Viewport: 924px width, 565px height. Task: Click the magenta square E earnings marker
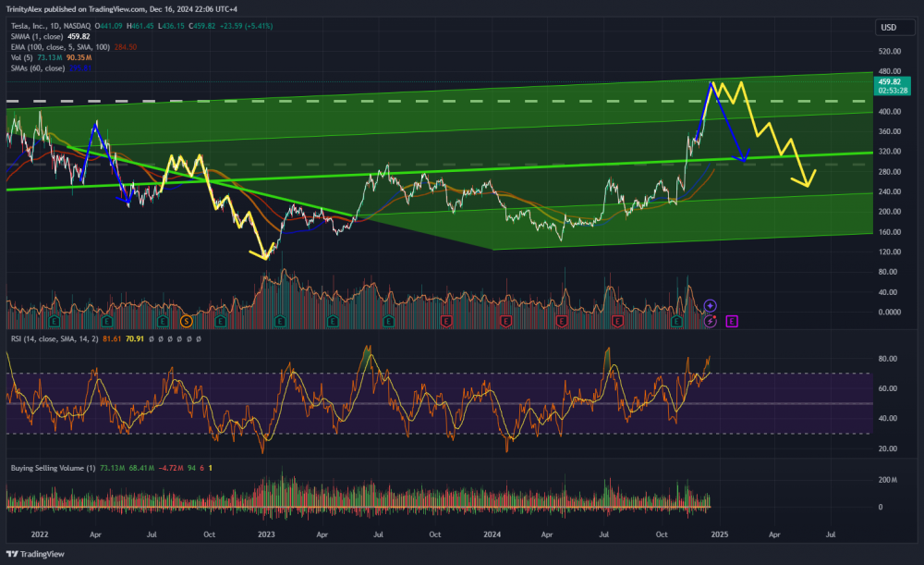click(732, 321)
